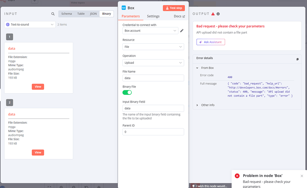This screenshot has width=307, height=188.
Task: Click the Ask Assistant button
Action: [211, 42]
